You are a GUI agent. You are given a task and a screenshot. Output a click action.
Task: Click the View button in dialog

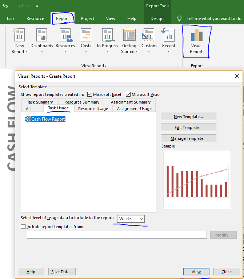point(196,272)
